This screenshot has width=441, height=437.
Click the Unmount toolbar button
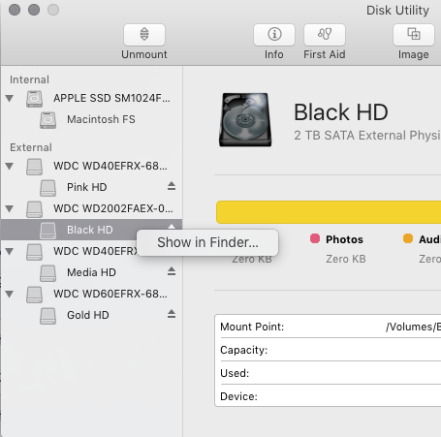point(144,35)
